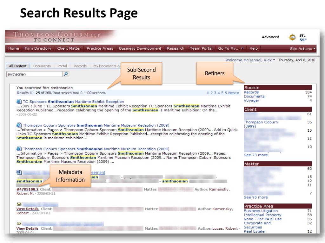Click the Next> pagination link

coord(234,93)
